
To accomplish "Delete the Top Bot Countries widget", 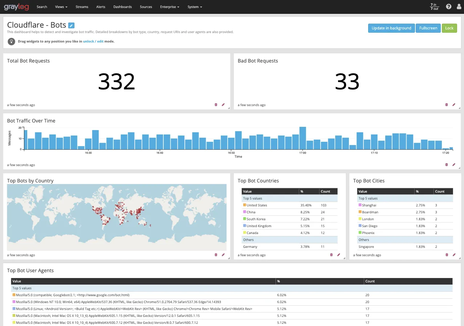I will [331, 255].
